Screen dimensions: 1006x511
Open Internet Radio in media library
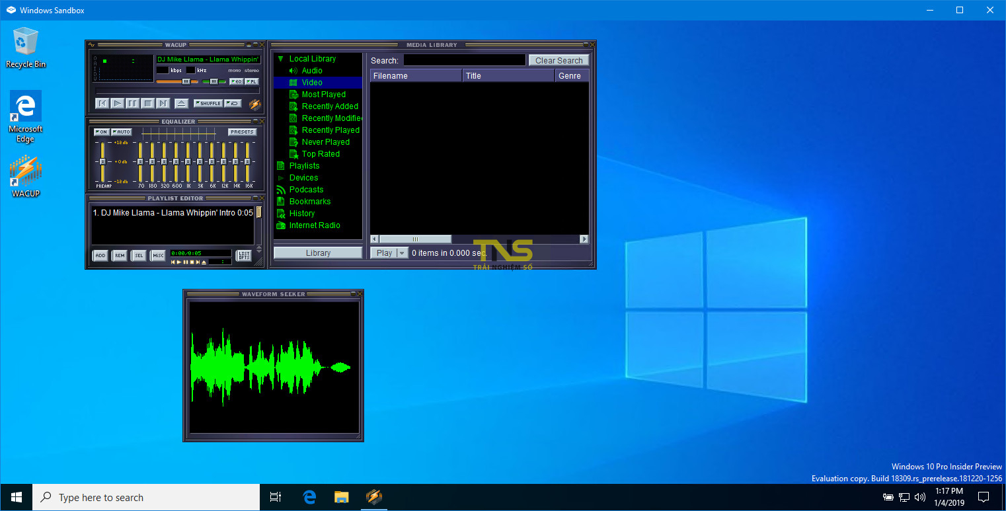(x=315, y=225)
